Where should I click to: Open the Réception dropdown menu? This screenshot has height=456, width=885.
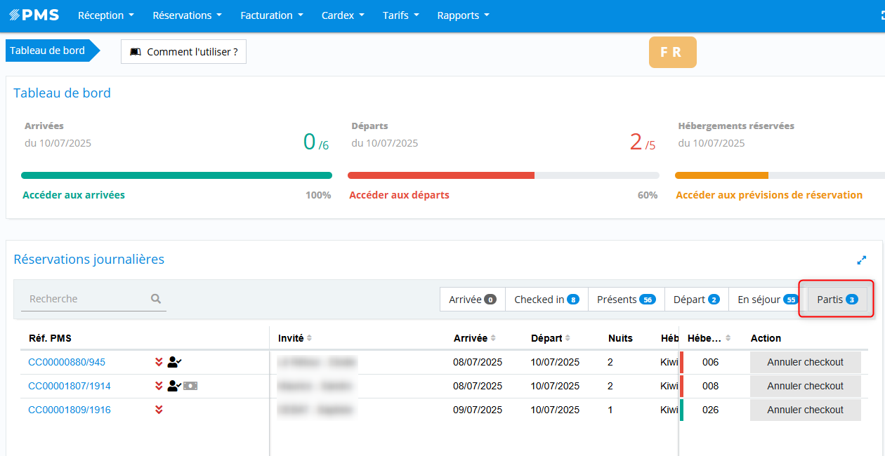pyautogui.click(x=105, y=15)
